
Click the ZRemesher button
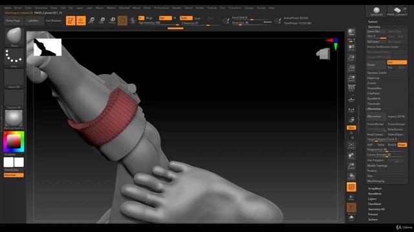point(376,117)
